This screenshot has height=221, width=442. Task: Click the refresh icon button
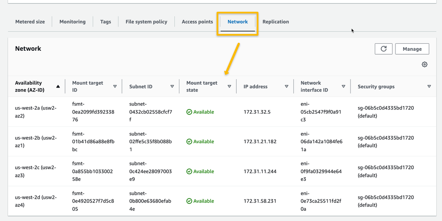[x=383, y=49]
